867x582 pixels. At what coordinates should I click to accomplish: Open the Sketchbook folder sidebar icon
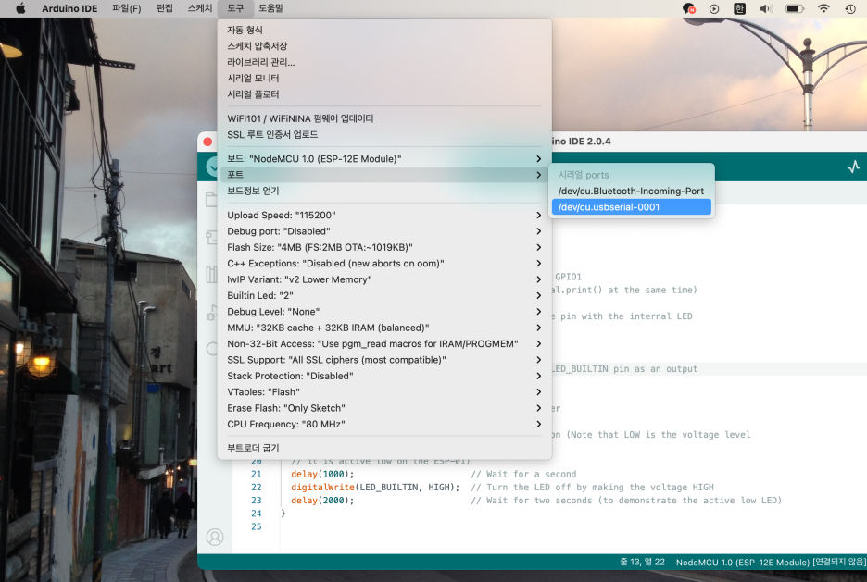[x=211, y=199]
